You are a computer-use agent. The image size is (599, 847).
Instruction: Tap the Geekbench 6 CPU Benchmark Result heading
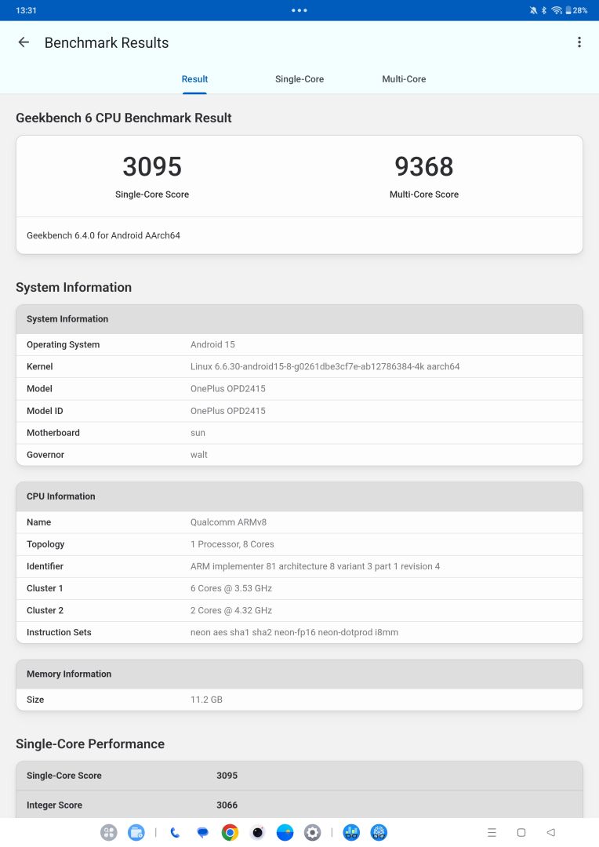click(124, 118)
